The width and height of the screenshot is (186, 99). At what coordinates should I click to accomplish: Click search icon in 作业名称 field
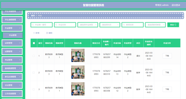coord(56,25)
